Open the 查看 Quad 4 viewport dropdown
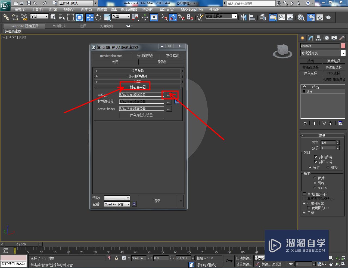 [117, 204]
